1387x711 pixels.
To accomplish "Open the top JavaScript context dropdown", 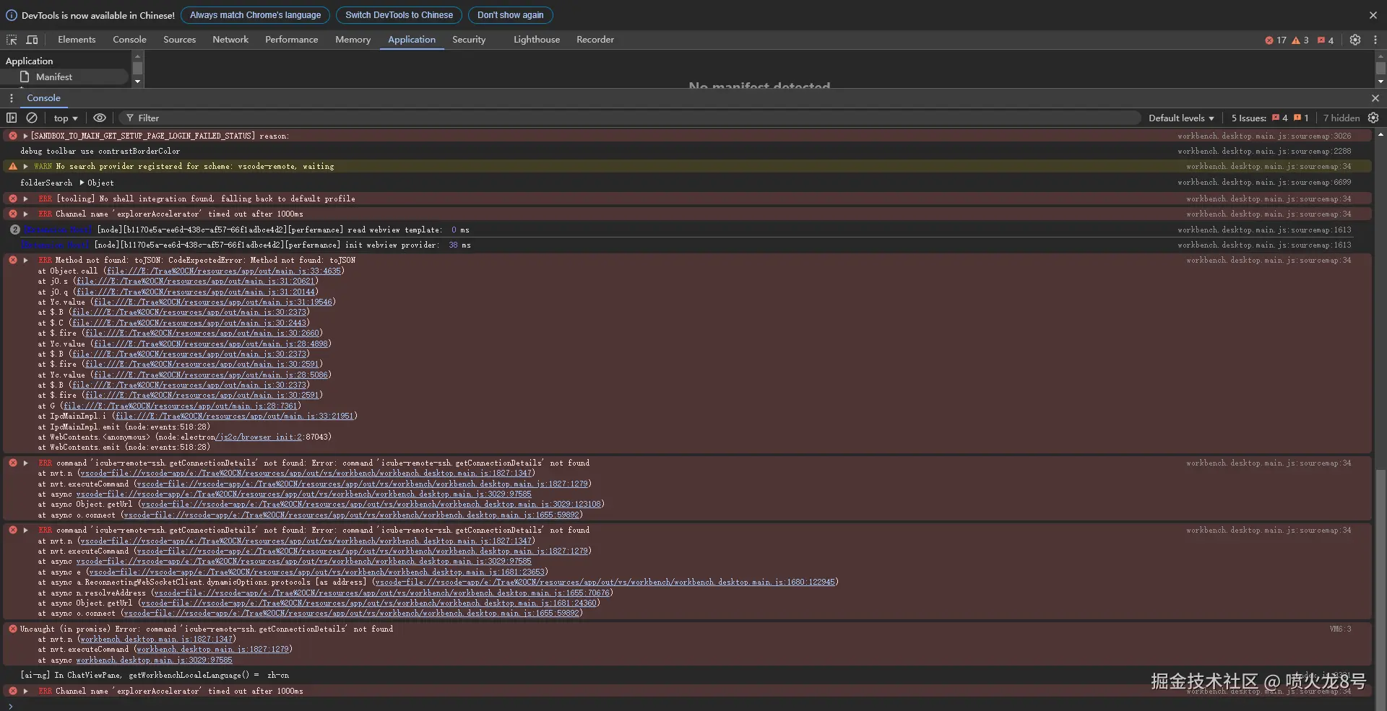I will click(x=65, y=118).
